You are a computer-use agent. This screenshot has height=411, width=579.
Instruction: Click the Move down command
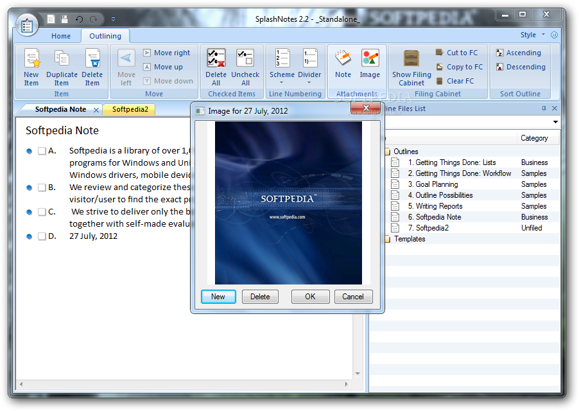[x=168, y=81]
